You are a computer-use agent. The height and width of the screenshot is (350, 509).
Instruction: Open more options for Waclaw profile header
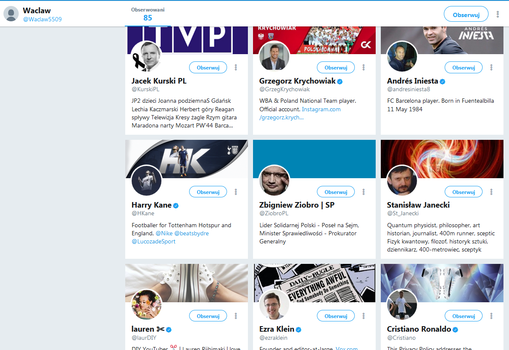(x=497, y=14)
